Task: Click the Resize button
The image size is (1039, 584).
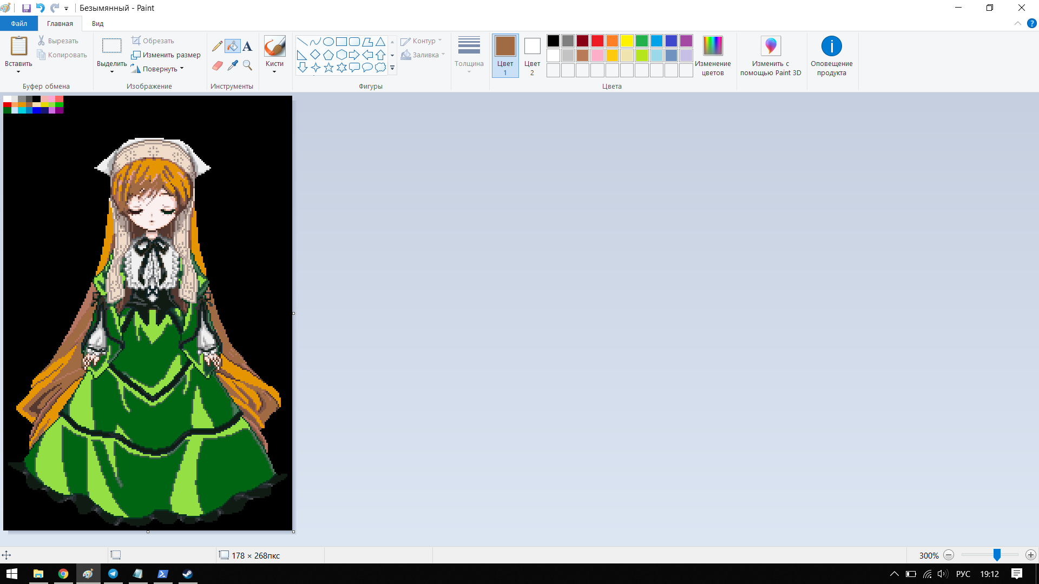Action: tap(166, 55)
